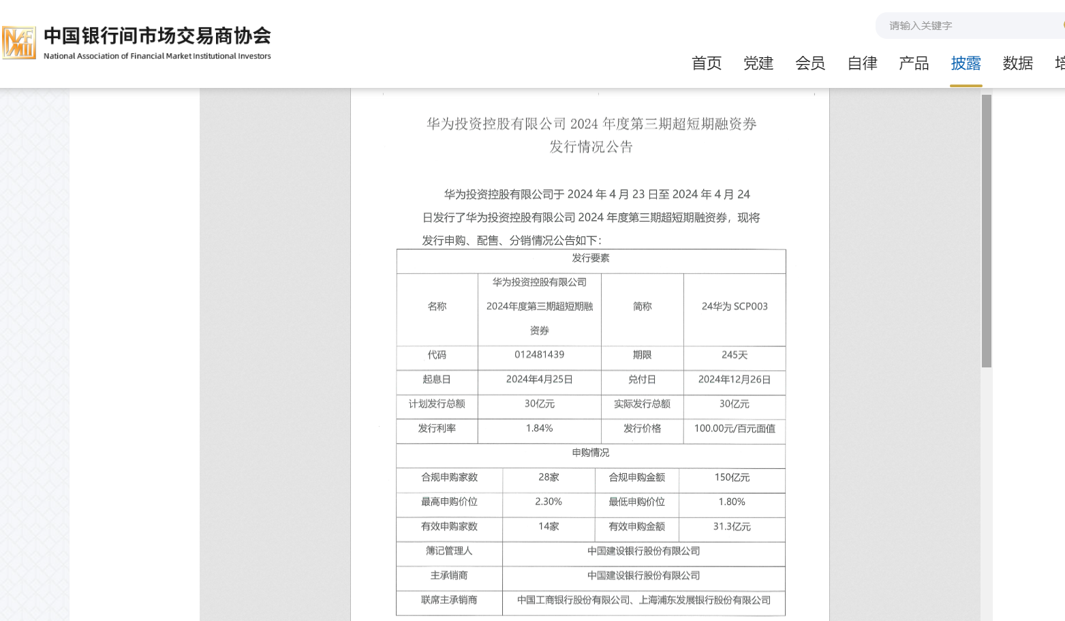Go to the 首页 home page

coord(707,63)
